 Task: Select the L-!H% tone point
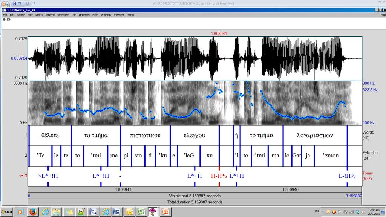347,176
